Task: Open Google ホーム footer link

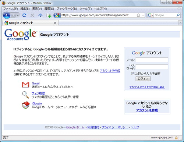Action: (75, 127)
